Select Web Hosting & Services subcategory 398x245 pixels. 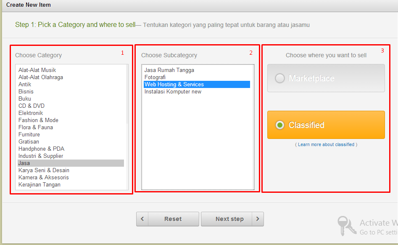click(174, 84)
